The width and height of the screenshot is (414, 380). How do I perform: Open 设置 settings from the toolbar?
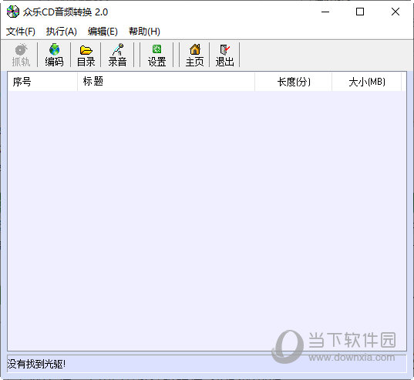157,55
